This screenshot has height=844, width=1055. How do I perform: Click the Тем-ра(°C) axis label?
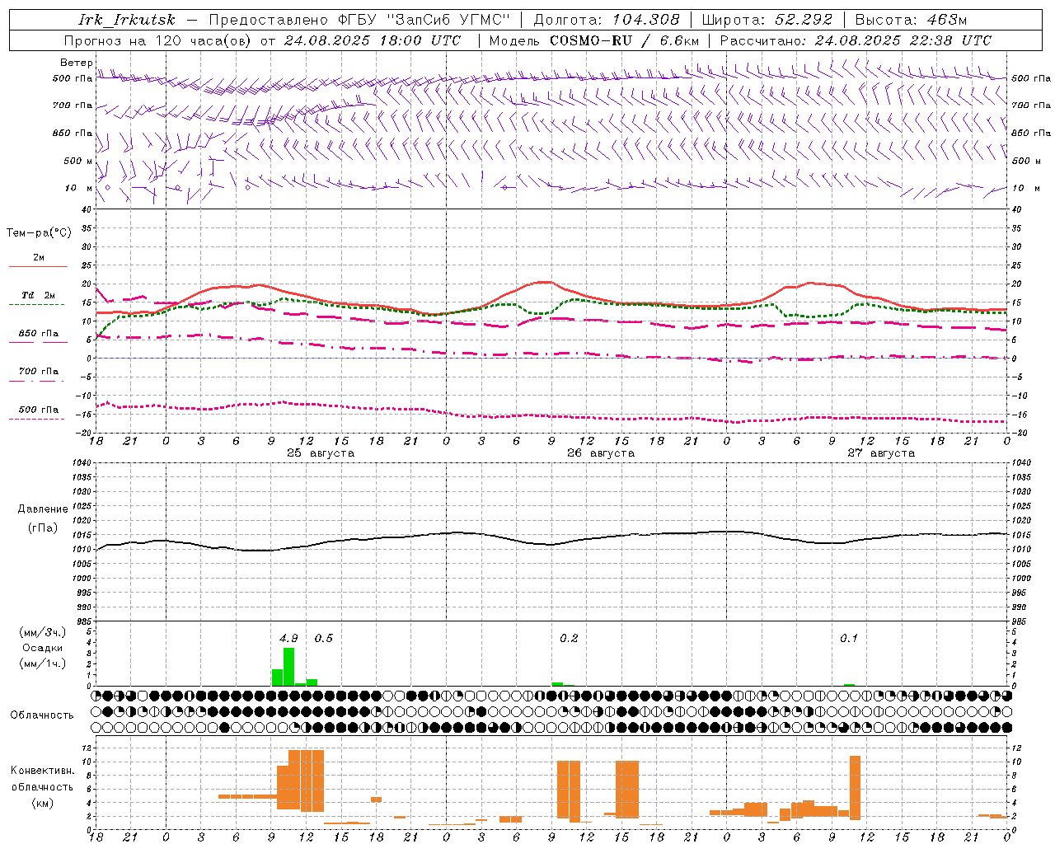pyautogui.click(x=39, y=233)
